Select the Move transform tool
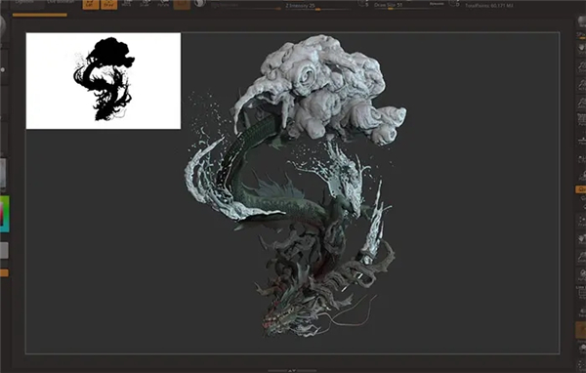586x373 pixels. tap(127, 4)
